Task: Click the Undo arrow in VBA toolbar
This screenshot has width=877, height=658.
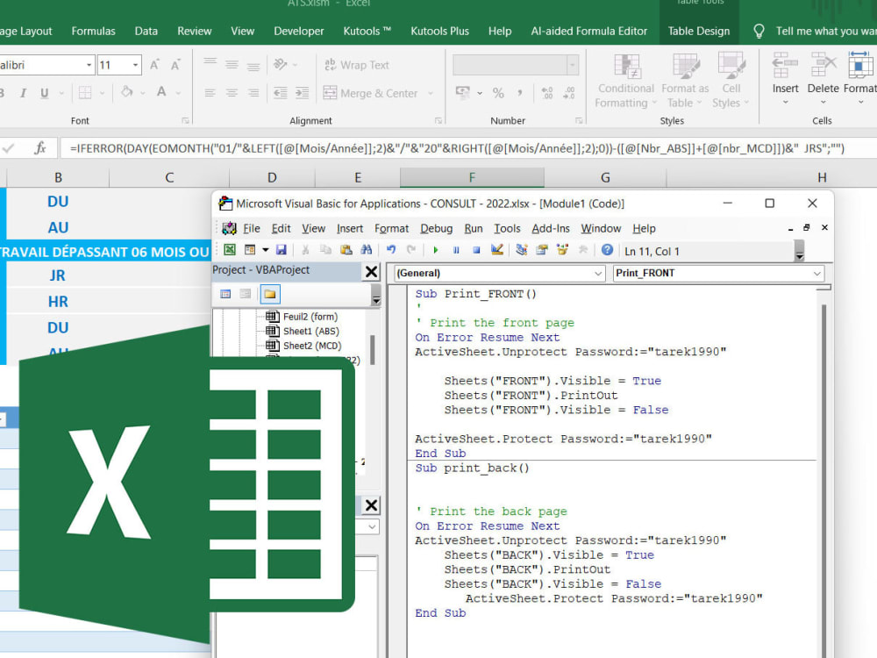Action: click(x=391, y=251)
